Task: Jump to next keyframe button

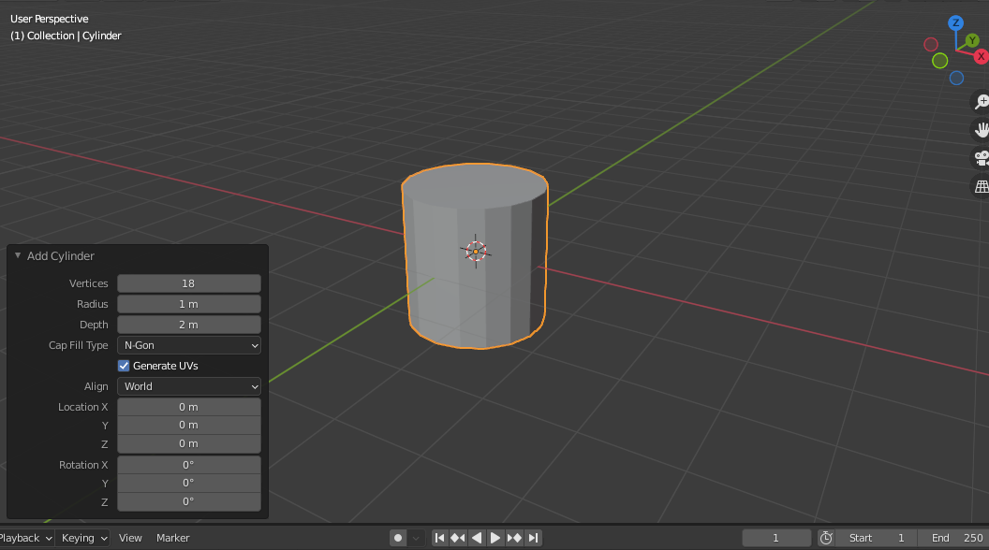Action: point(514,538)
